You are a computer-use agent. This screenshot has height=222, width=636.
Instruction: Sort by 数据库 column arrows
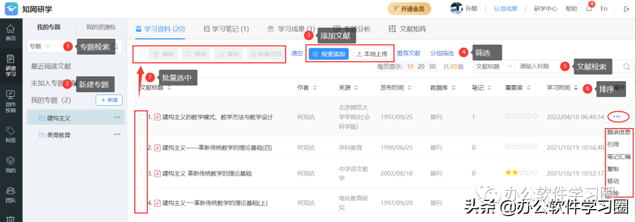coord(454,88)
